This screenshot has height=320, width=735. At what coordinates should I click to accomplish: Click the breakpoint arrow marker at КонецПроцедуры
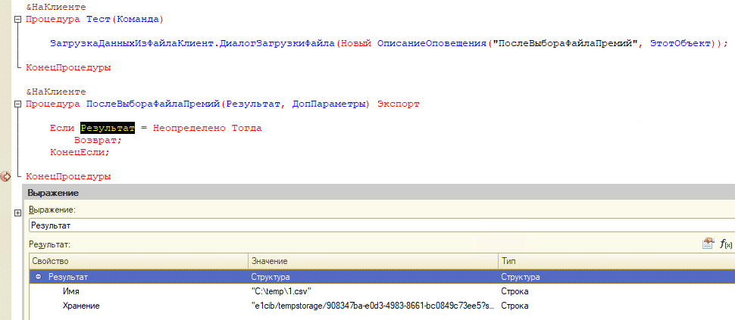click(x=6, y=176)
